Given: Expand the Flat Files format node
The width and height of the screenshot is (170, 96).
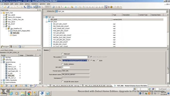Looking at the screenshot, I should tap(1, 58).
